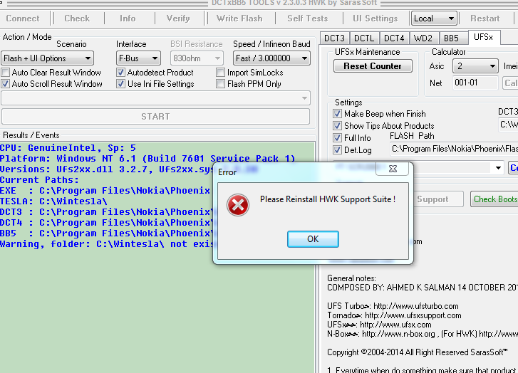This screenshot has height=373, width=518.
Task: Toggle Det.Log checkbox
Action: (337, 150)
